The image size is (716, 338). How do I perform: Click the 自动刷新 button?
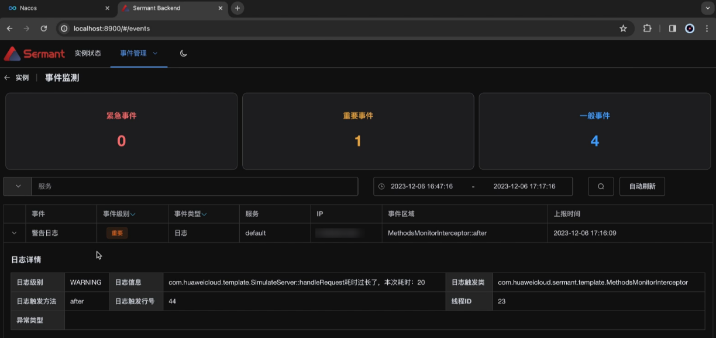[x=642, y=186]
